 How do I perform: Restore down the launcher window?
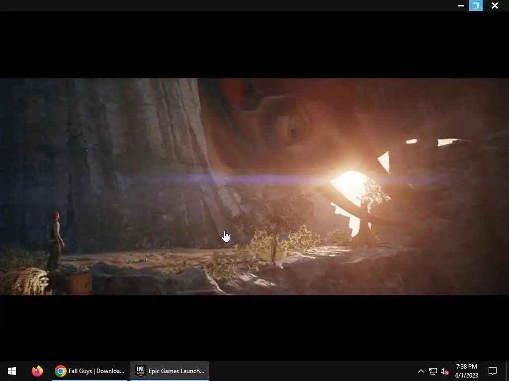pyautogui.click(x=476, y=5)
